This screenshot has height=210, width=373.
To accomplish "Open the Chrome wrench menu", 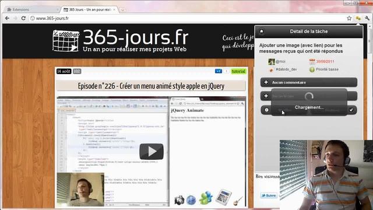I will pos(367,18).
